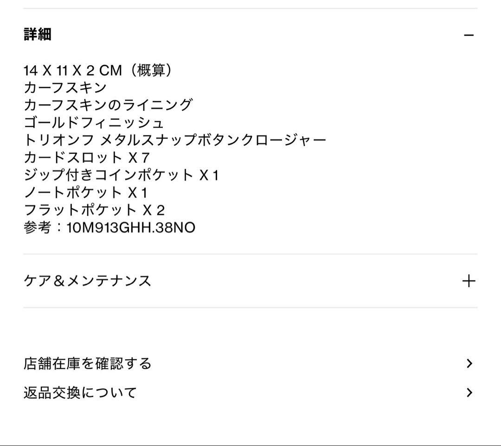This screenshot has width=501, height=446.
Task: Click the ジップ付きコインポケット X 1 line
Action: [x=121, y=175]
